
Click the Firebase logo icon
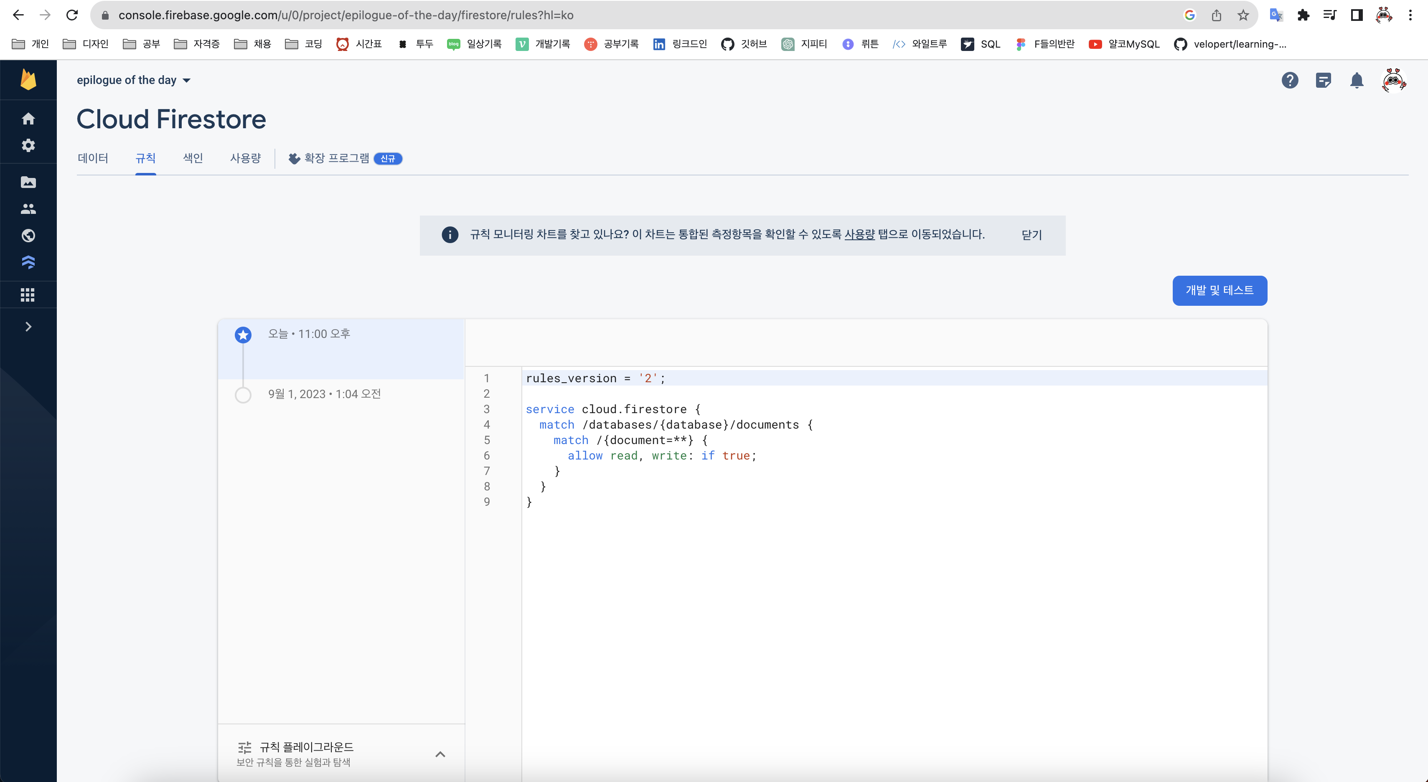(x=28, y=80)
